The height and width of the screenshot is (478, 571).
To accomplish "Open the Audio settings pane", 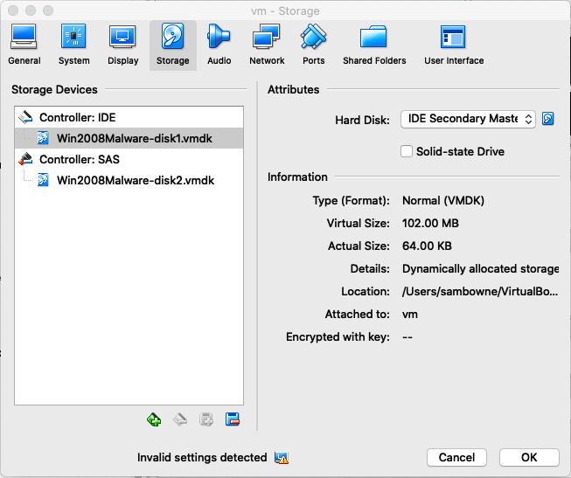I will [219, 45].
